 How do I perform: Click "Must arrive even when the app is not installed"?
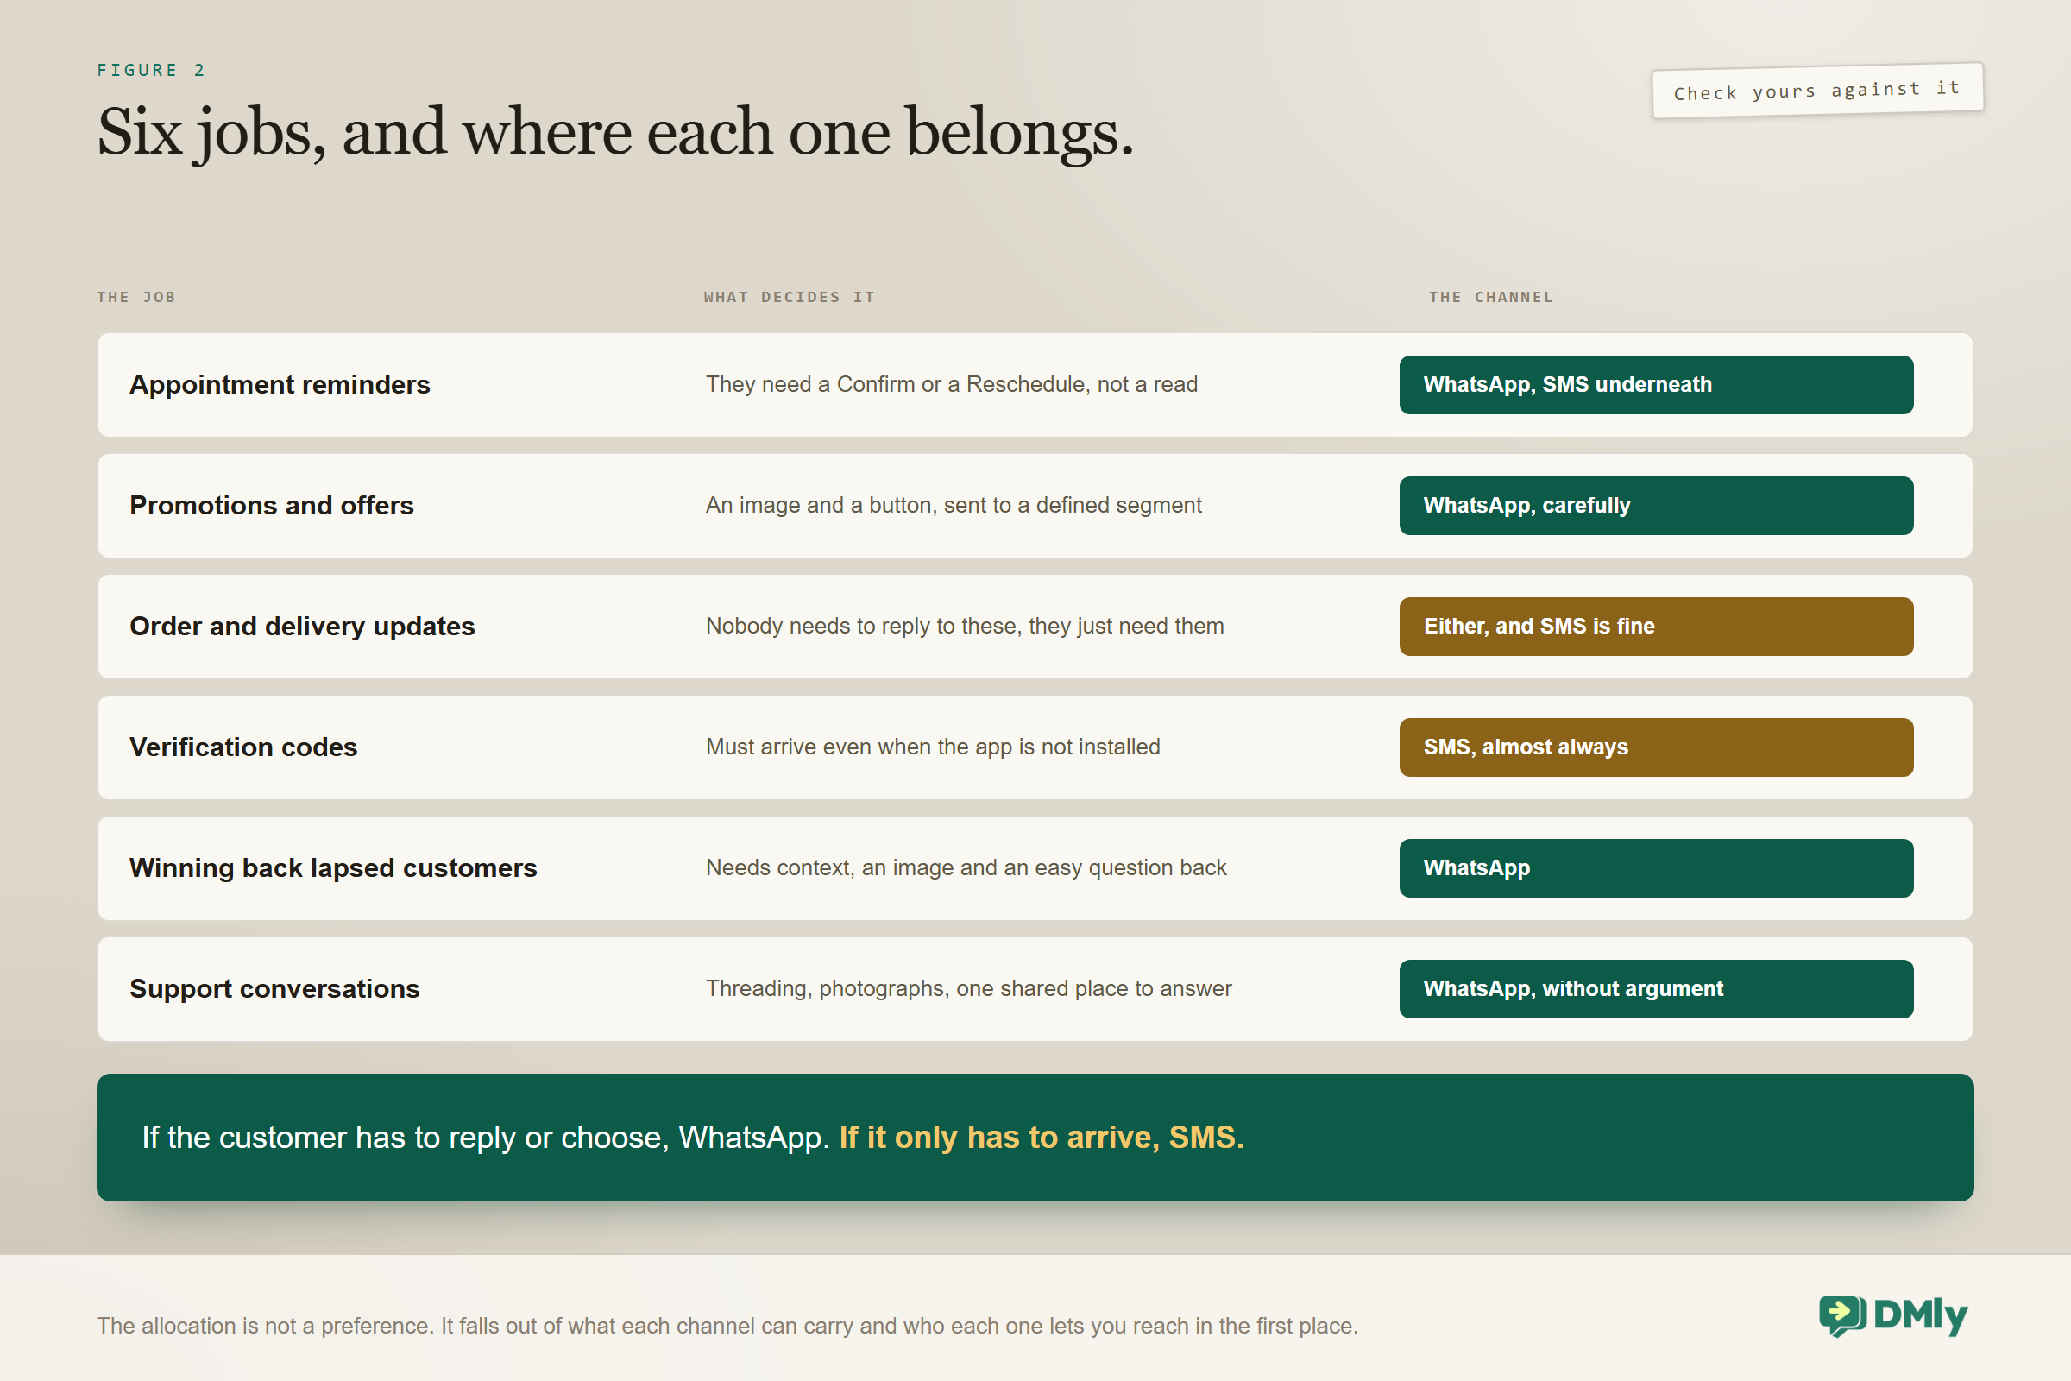934,747
